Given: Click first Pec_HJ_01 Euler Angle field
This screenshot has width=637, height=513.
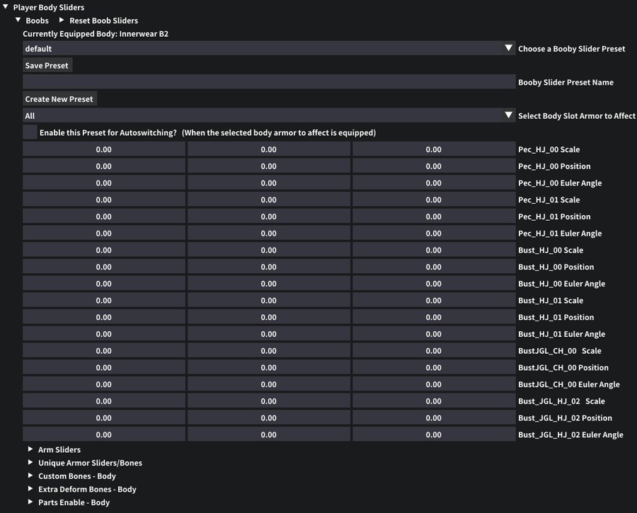Looking at the screenshot, I should point(104,234).
